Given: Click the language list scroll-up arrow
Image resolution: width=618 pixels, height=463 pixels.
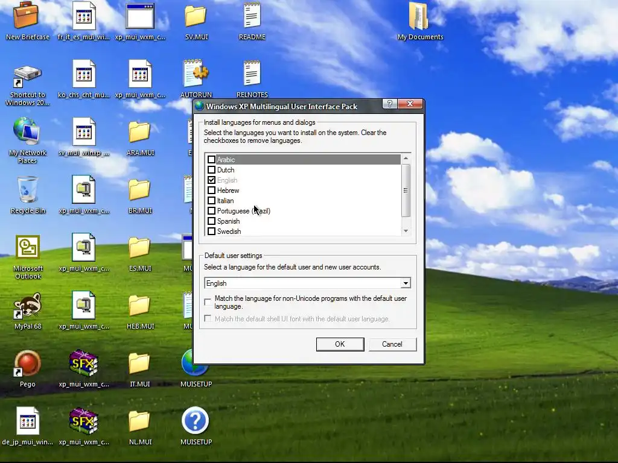Looking at the screenshot, I should point(406,159).
